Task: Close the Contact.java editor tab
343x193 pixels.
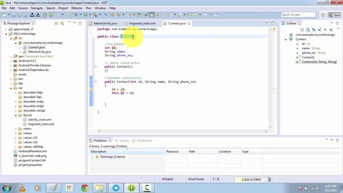Action: click(189, 23)
